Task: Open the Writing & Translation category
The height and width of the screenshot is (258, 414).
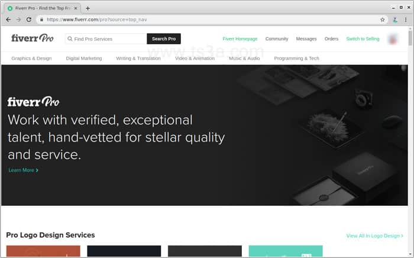Action: point(138,59)
